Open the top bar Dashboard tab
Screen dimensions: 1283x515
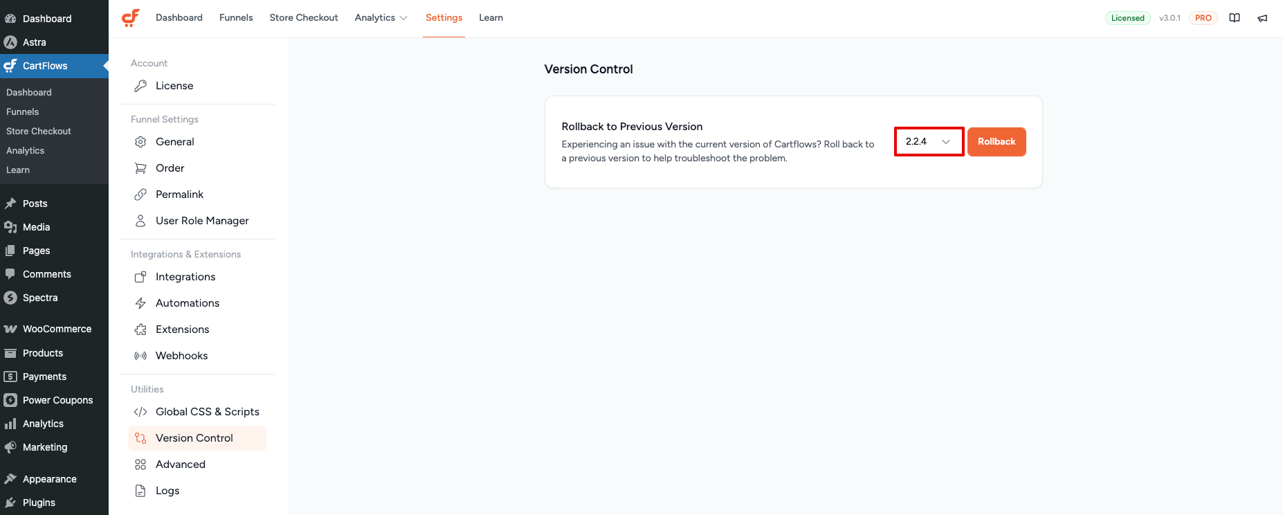point(179,18)
